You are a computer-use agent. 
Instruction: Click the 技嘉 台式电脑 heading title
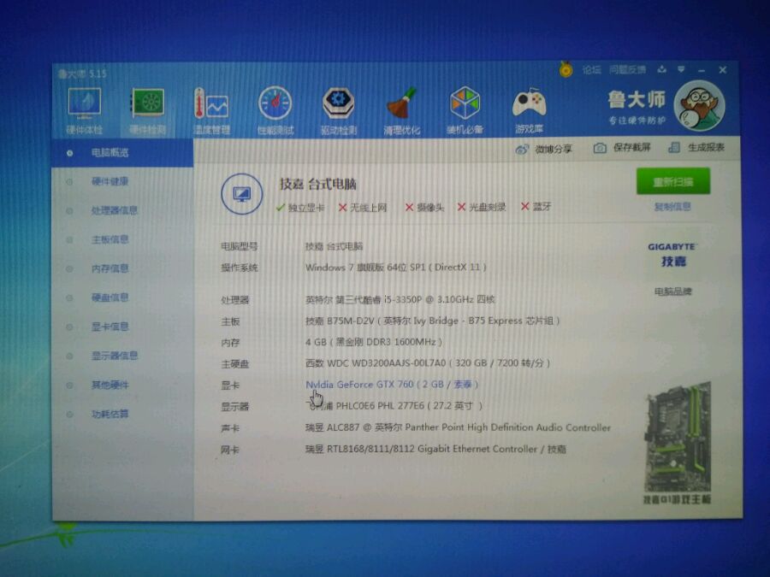[318, 184]
